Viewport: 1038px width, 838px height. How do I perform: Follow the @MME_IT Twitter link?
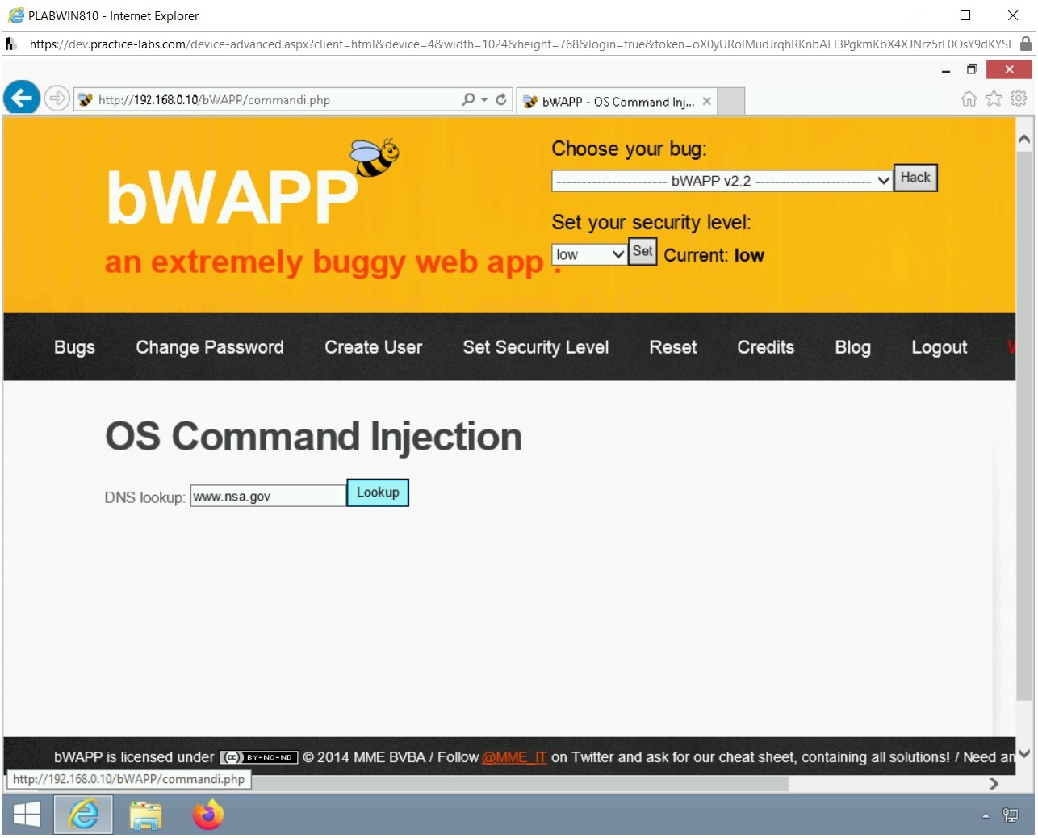[x=514, y=757]
